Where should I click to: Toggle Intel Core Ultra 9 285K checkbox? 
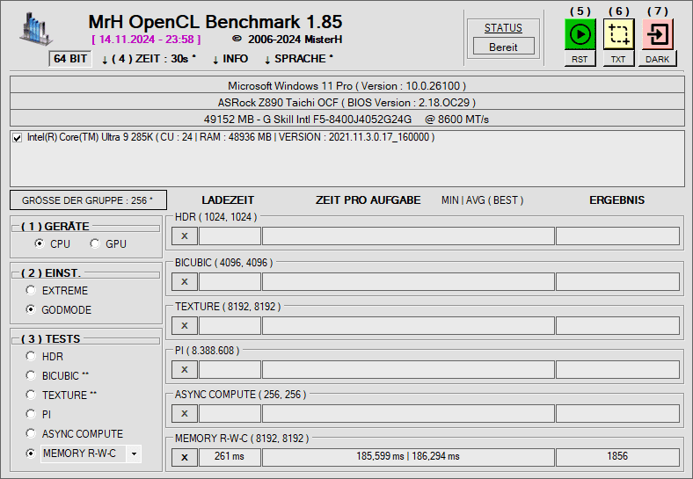coord(18,138)
